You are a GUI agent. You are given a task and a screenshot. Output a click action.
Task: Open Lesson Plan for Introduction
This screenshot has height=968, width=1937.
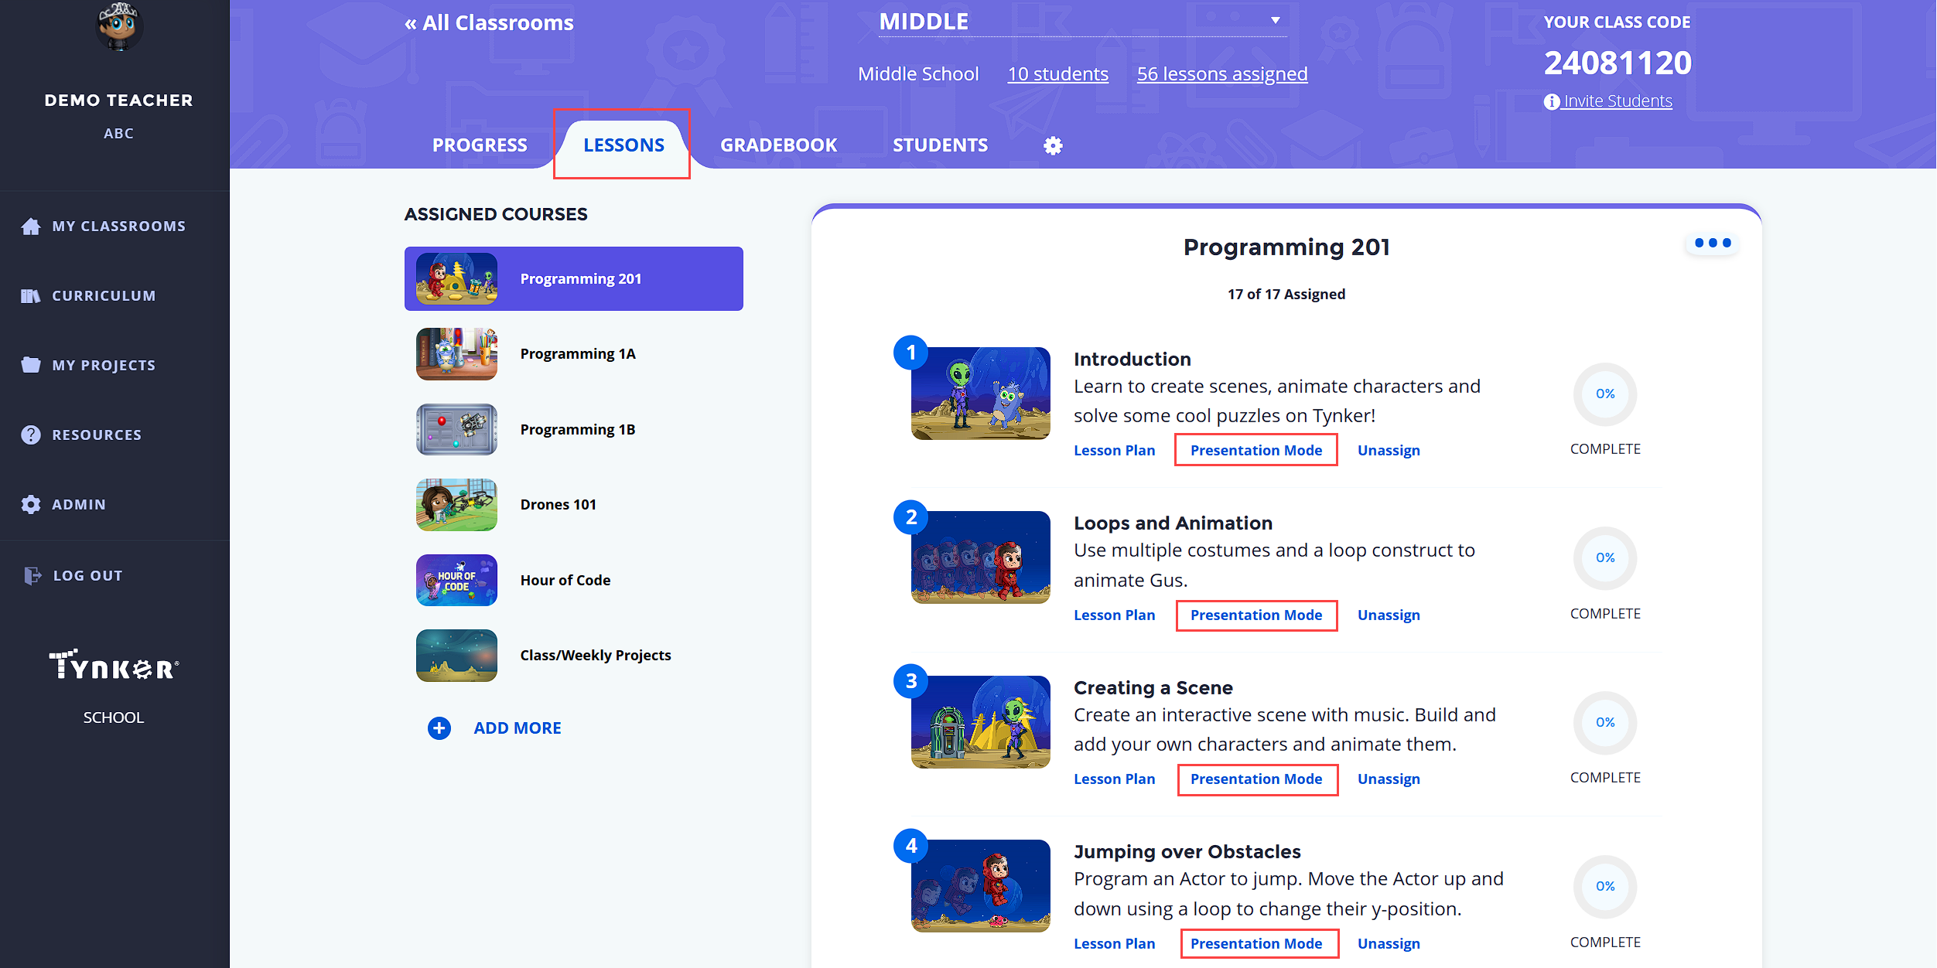tap(1114, 450)
